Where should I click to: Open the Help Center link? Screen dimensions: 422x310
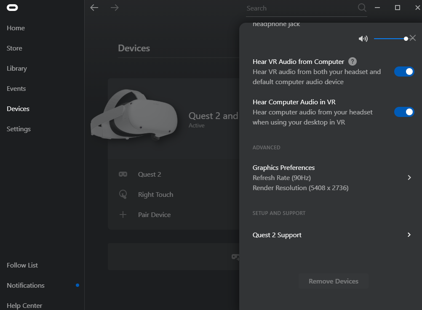point(24,305)
